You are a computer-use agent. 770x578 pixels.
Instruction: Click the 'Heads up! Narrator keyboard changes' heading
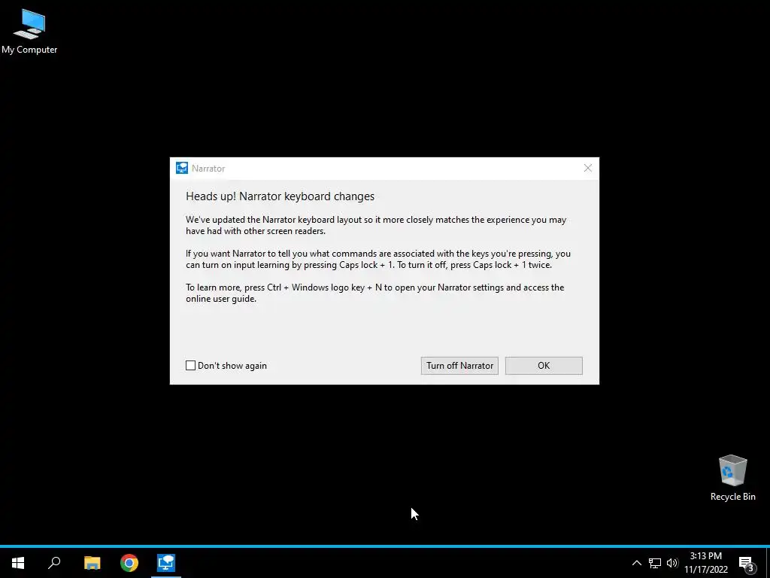280,196
